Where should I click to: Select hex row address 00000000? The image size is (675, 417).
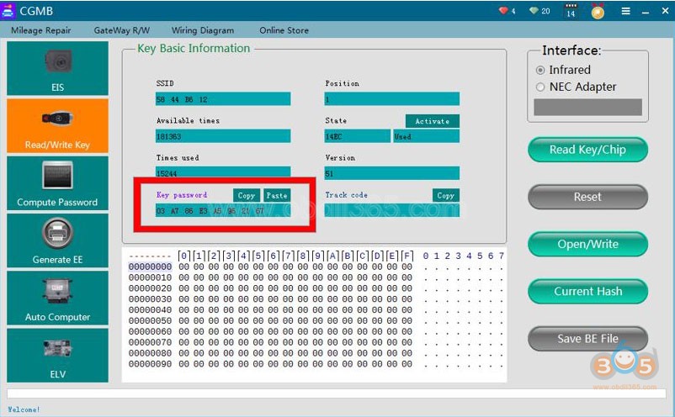[x=151, y=267]
